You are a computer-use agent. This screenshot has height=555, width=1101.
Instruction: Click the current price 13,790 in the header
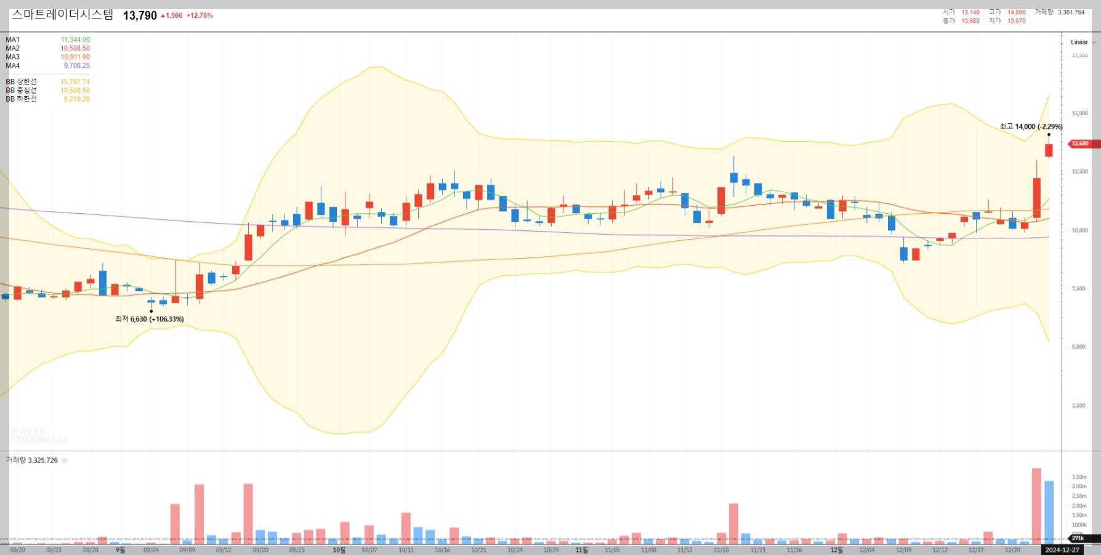tap(140, 15)
